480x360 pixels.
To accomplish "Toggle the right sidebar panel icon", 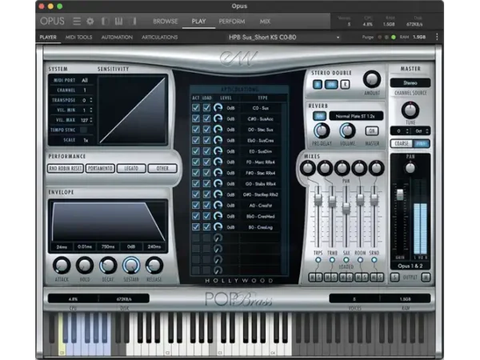I will [134, 21].
